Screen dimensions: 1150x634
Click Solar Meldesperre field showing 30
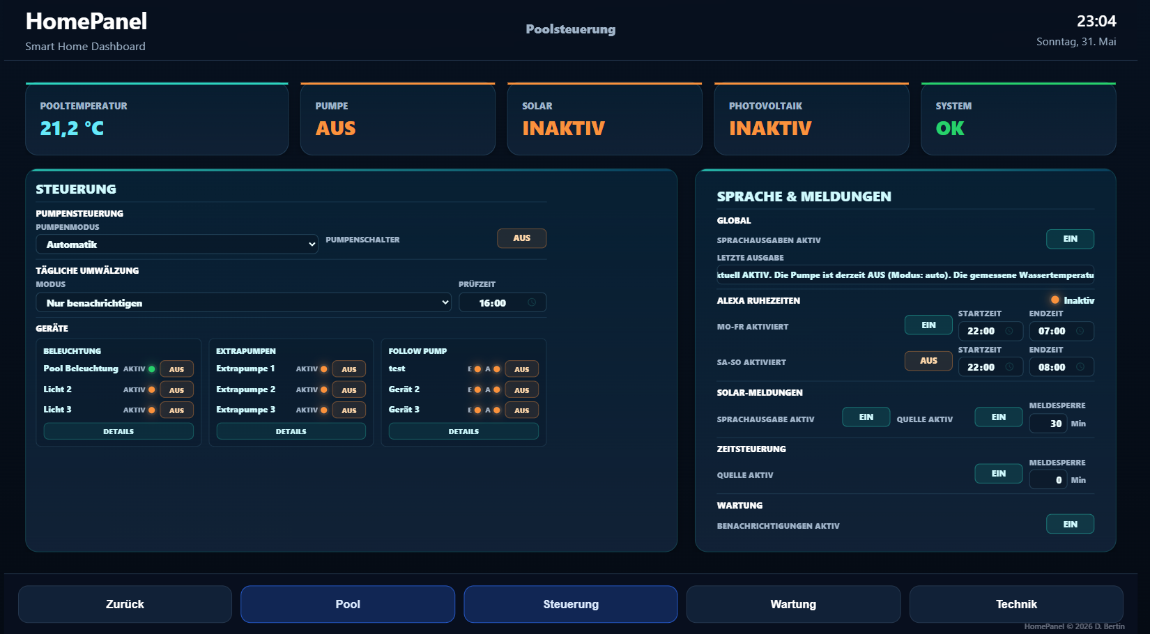pos(1048,424)
